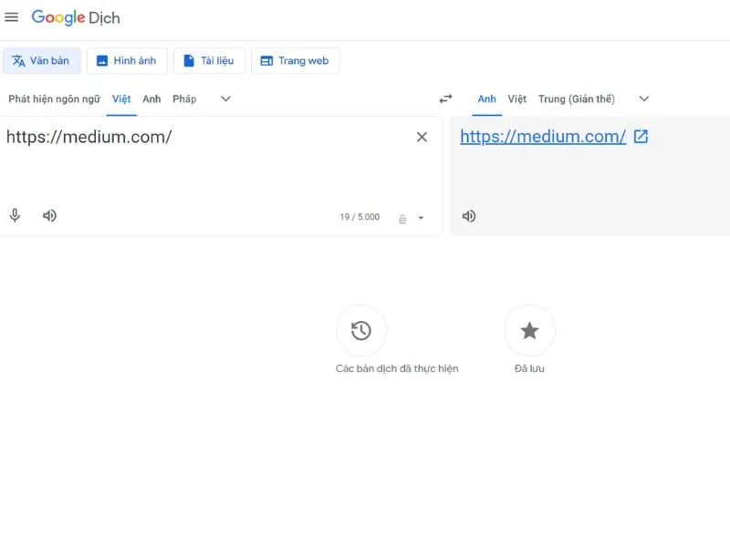Open the input tools keyboard icon
730x547 pixels.
tap(402, 218)
